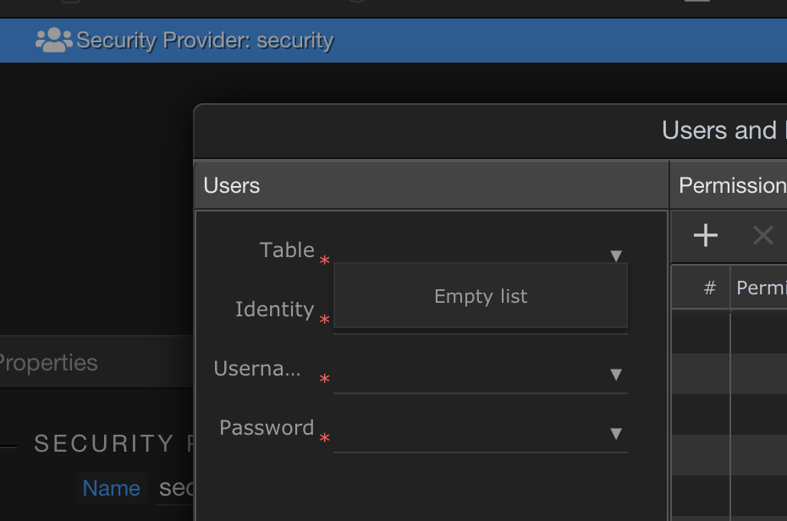Click the Username input field
787x521 pixels.
pyautogui.click(x=470, y=376)
